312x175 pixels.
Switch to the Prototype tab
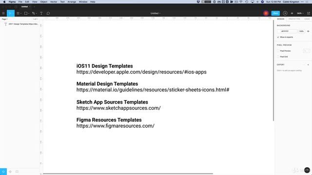294,19
